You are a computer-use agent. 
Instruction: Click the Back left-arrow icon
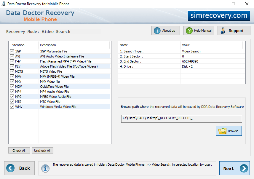pyautogui.click(x=10, y=168)
